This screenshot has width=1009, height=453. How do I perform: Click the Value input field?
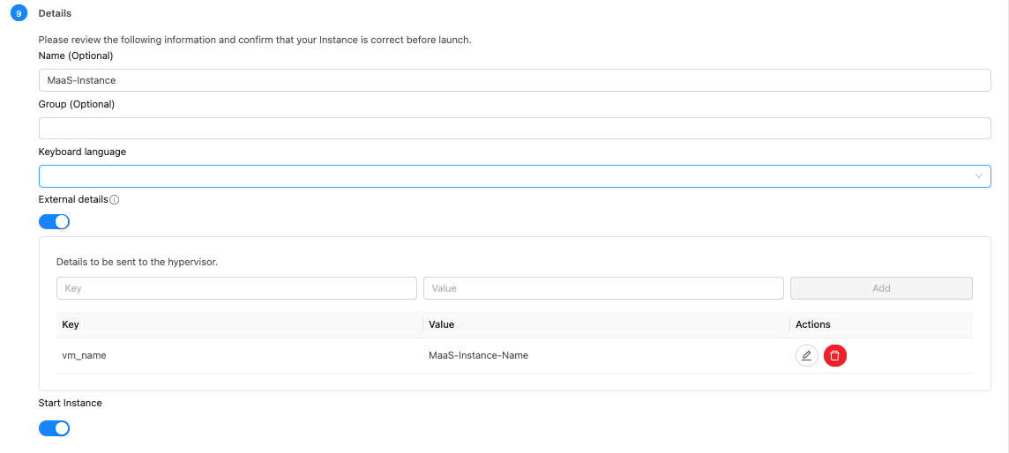603,288
